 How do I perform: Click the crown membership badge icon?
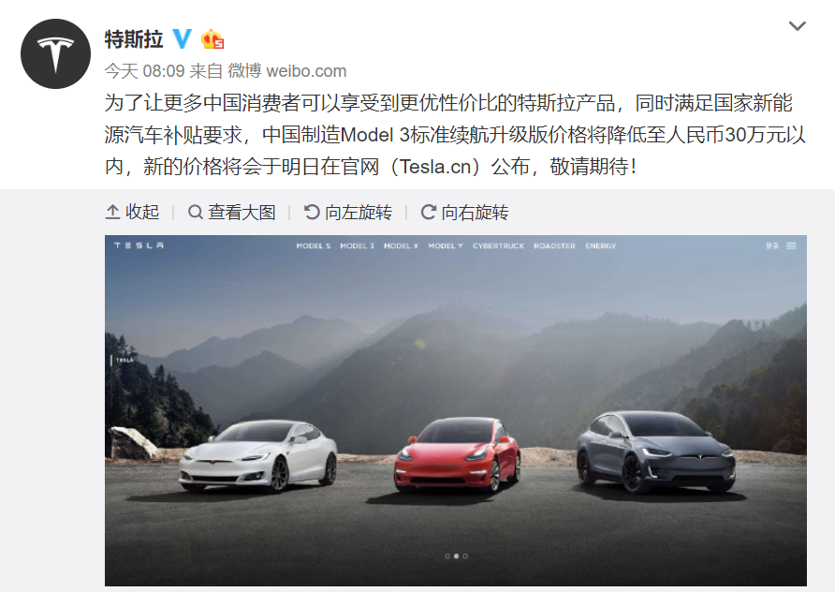click(x=212, y=39)
